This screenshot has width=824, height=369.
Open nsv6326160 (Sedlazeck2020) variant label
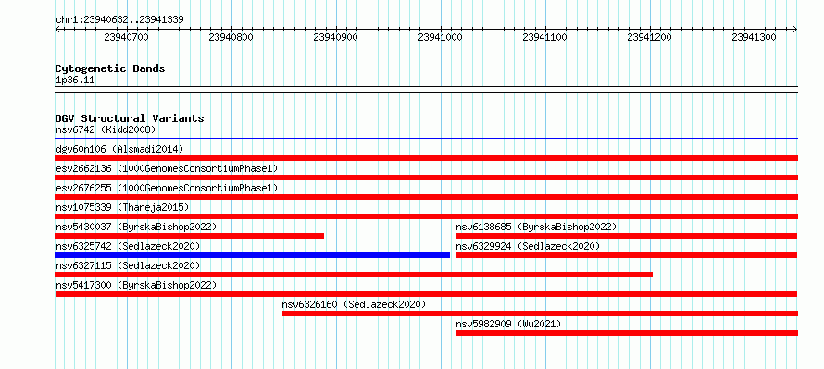pos(354,304)
